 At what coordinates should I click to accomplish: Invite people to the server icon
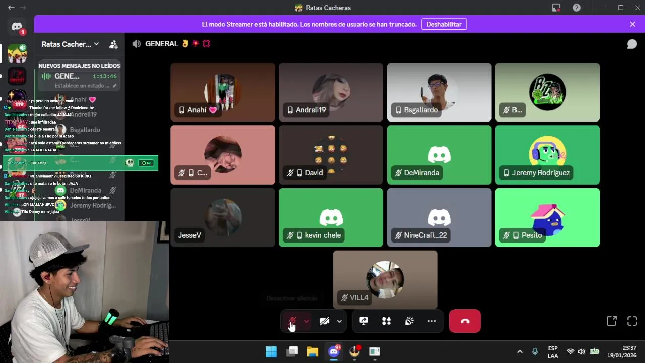coord(114,44)
